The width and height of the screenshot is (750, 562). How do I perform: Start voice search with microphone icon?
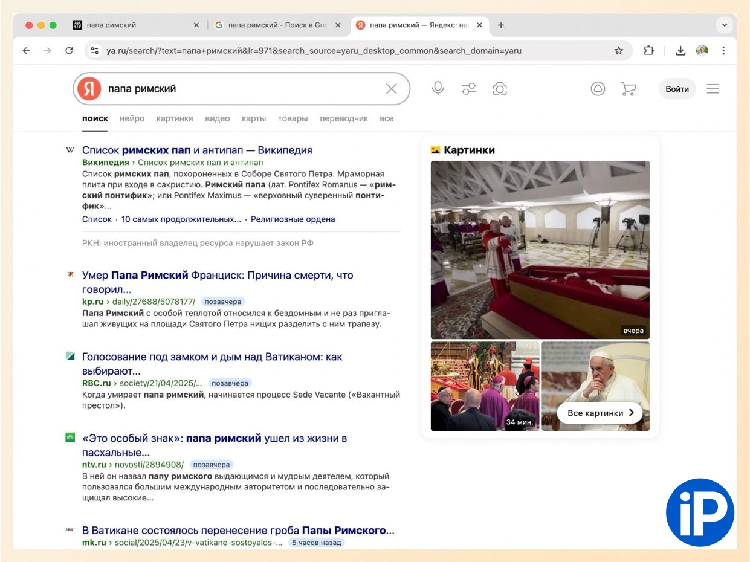(438, 89)
